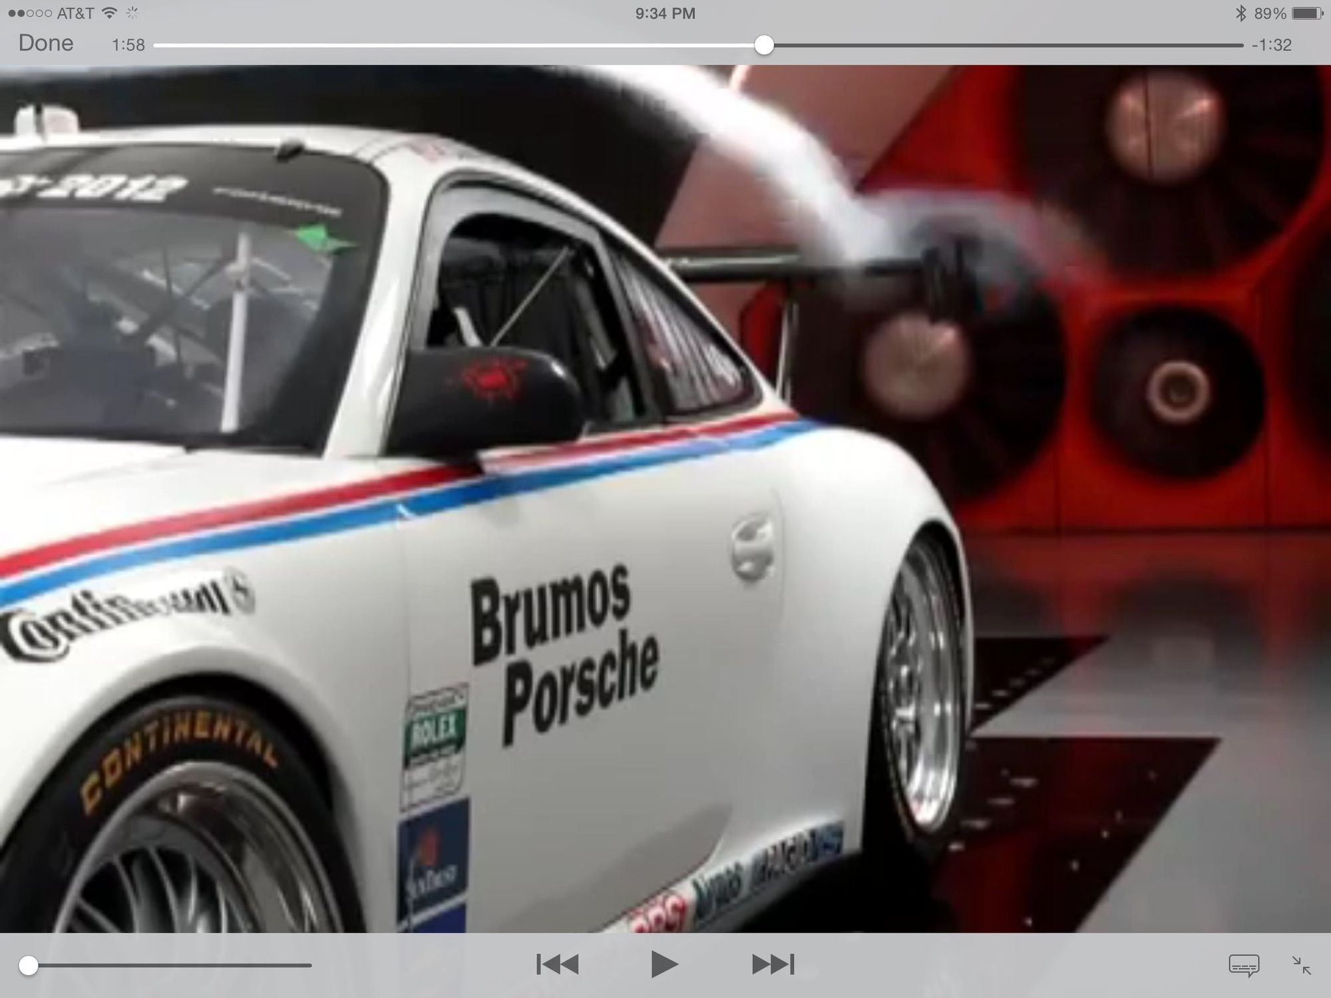Tap the Bluetooth status icon
The height and width of the screenshot is (998, 1331).
(1240, 13)
